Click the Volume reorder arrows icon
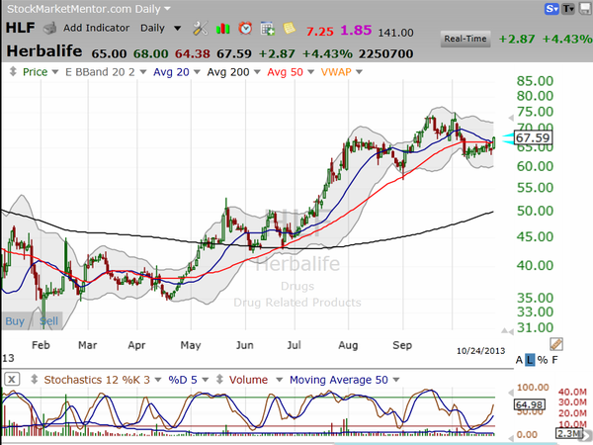Viewport: 593px width, 445px height. 219,379
